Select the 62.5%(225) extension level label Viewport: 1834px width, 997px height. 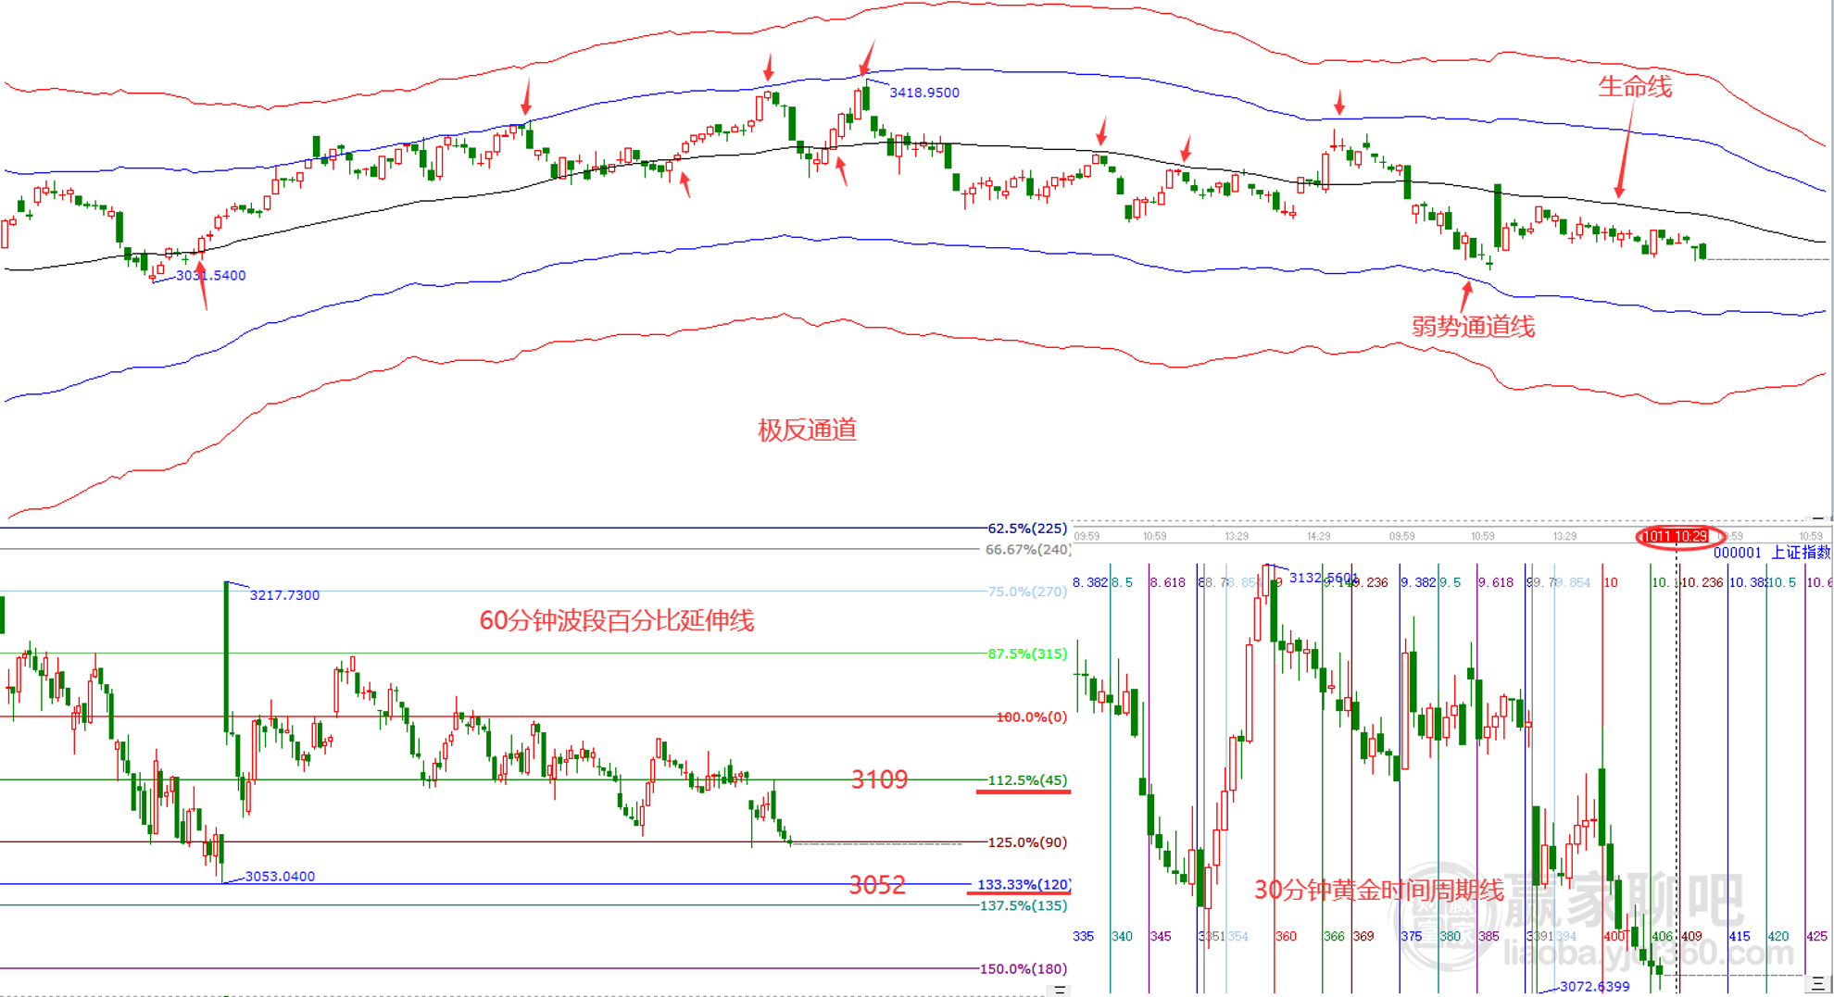coord(1027,529)
